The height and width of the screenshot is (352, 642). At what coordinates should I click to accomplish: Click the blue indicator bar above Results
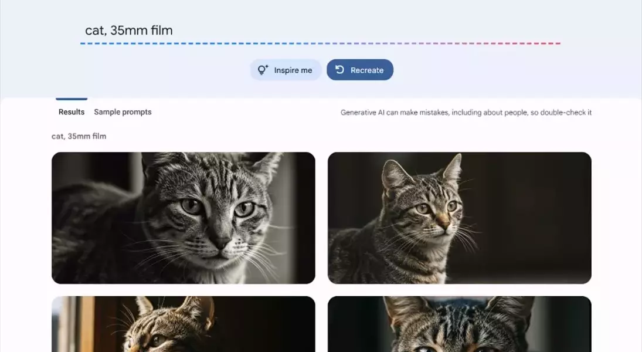coord(72,99)
